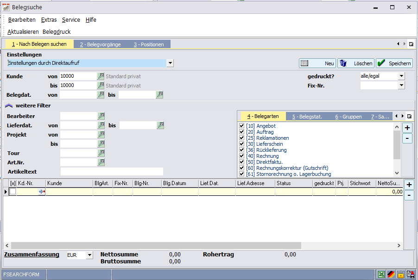Click minus button beside results grid
This screenshot has width=418, height=280.
point(409,195)
